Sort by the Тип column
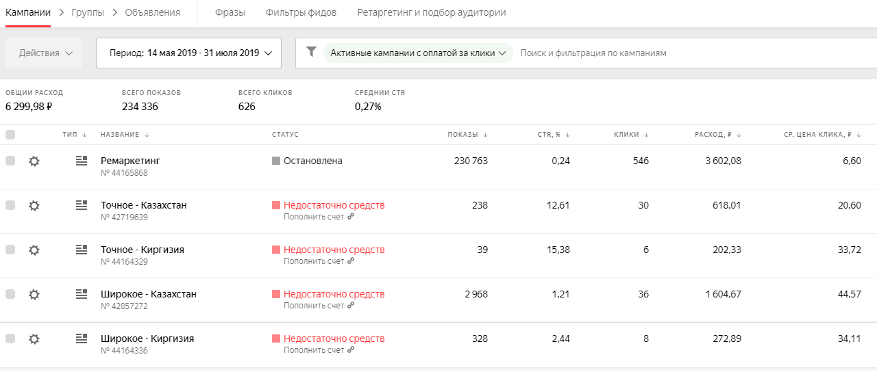 point(73,135)
